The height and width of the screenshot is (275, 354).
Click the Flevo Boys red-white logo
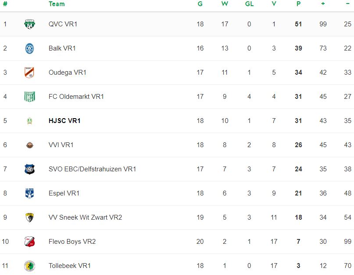[29, 242]
